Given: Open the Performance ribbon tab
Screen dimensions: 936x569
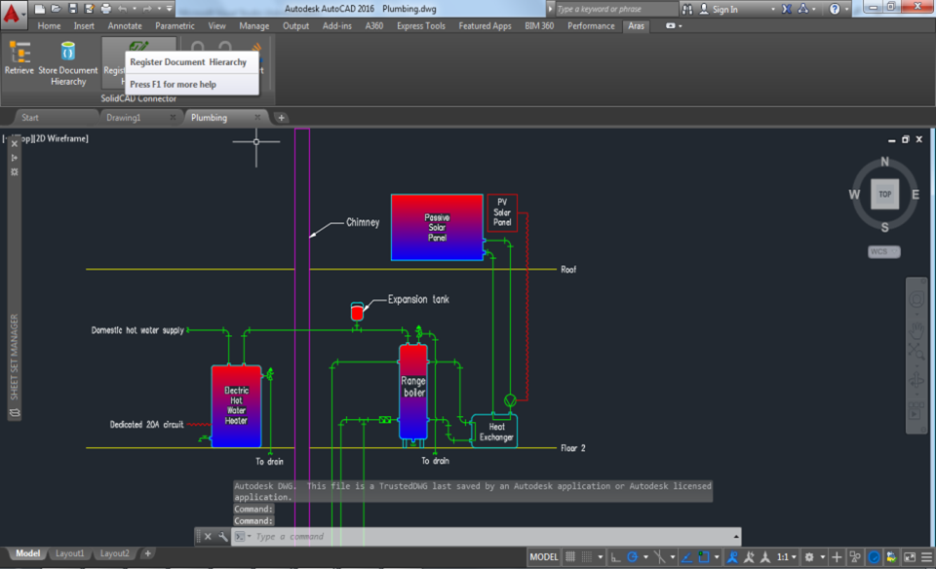Looking at the screenshot, I should [x=591, y=25].
